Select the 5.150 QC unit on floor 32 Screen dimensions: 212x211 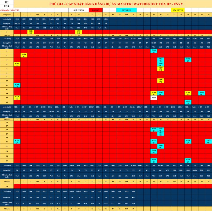pos(161,146)
